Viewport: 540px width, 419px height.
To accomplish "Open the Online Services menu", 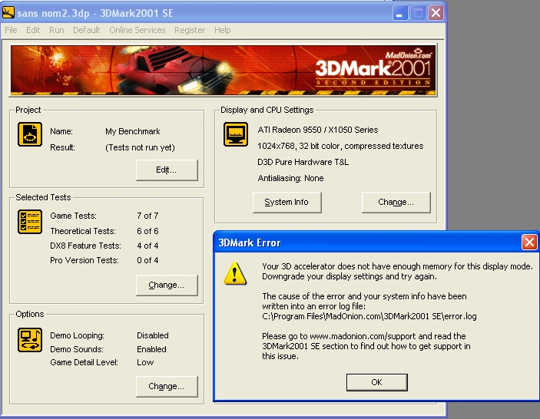I will 137,30.
